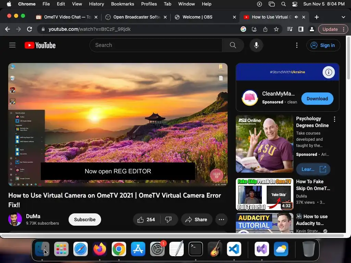Start voice search with the microphone icon
The image size is (351, 263).
point(256,45)
